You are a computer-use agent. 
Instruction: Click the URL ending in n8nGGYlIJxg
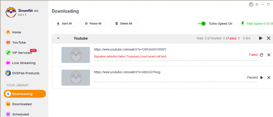(x=127, y=72)
